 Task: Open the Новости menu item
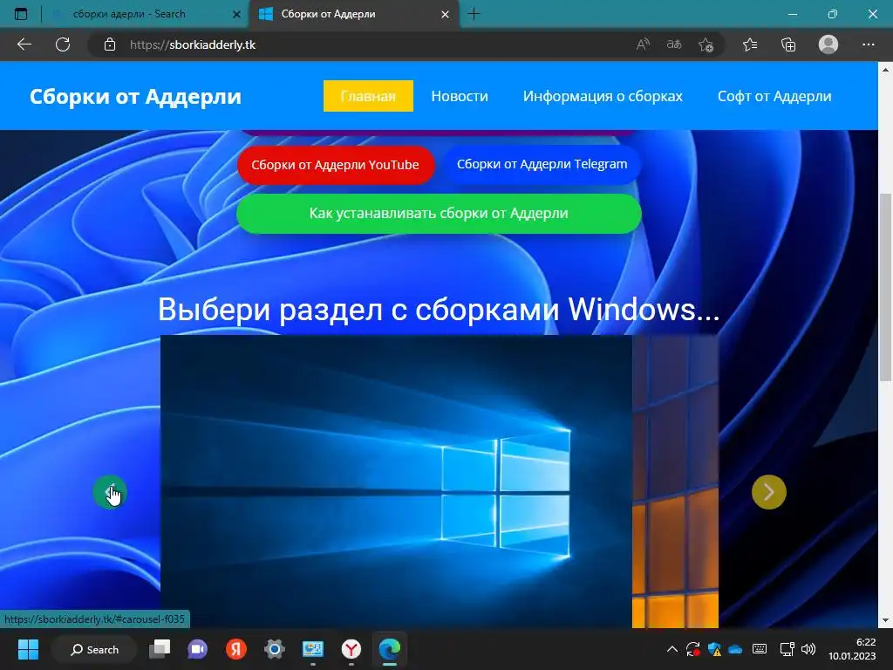[460, 96]
